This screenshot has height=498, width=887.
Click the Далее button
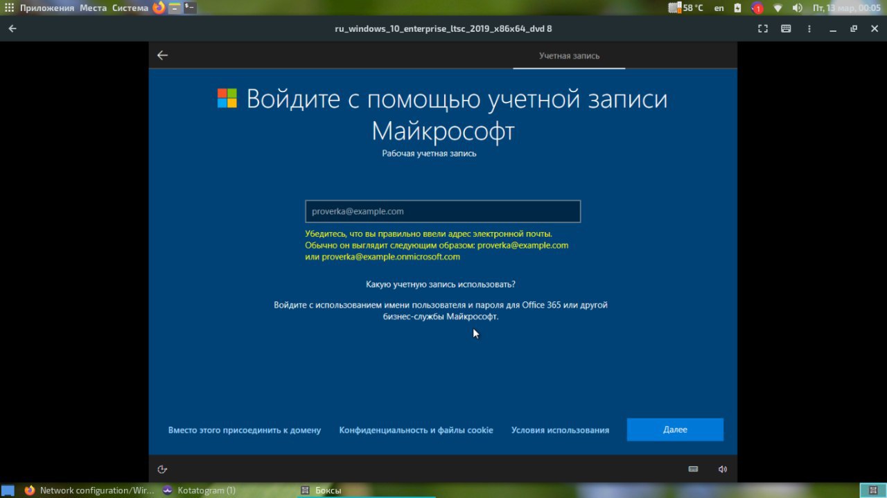click(x=675, y=429)
